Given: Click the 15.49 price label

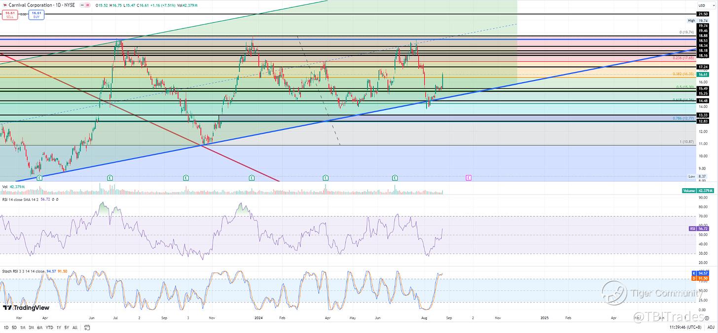Looking at the screenshot, I should pos(702,88).
